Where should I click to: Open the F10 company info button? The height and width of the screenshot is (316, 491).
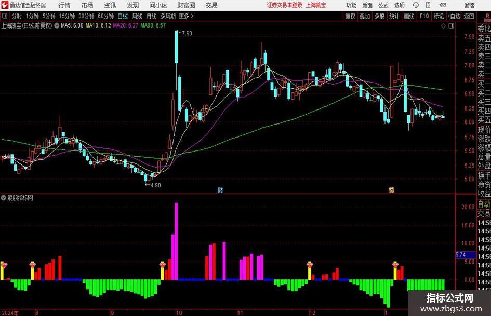click(x=424, y=16)
